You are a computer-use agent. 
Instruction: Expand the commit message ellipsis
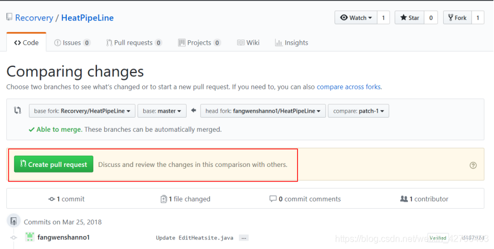243,238
